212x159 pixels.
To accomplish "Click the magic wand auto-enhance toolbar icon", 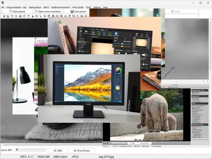I will point(41,16).
